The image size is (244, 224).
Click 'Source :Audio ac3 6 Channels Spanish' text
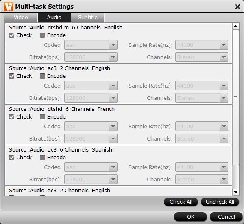(61, 149)
